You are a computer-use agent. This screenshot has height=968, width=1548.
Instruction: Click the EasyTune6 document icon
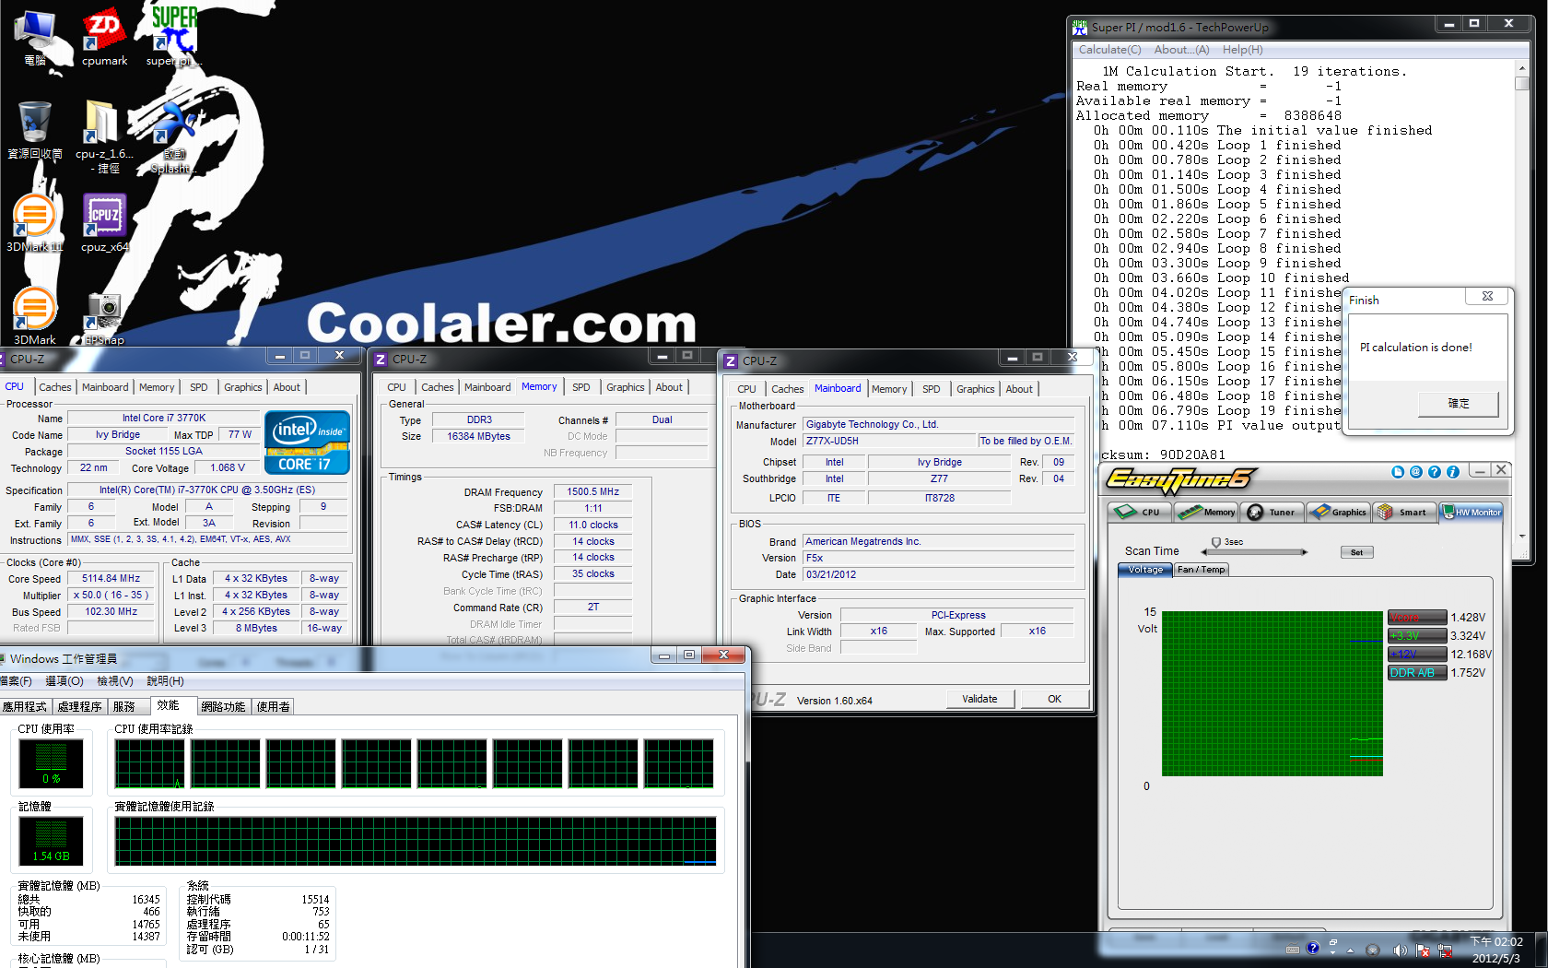click(1398, 472)
